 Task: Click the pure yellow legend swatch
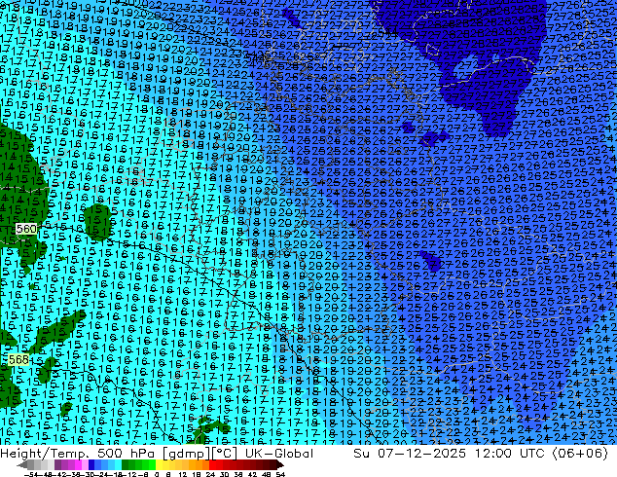pyautogui.click(x=159, y=465)
